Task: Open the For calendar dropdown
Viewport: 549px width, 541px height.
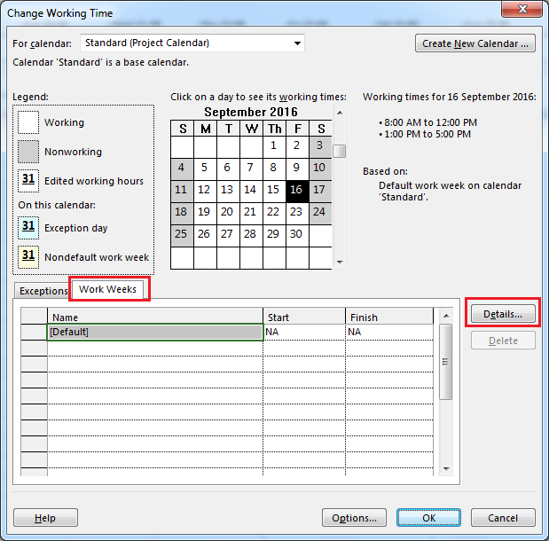Action: [x=297, y=43]
